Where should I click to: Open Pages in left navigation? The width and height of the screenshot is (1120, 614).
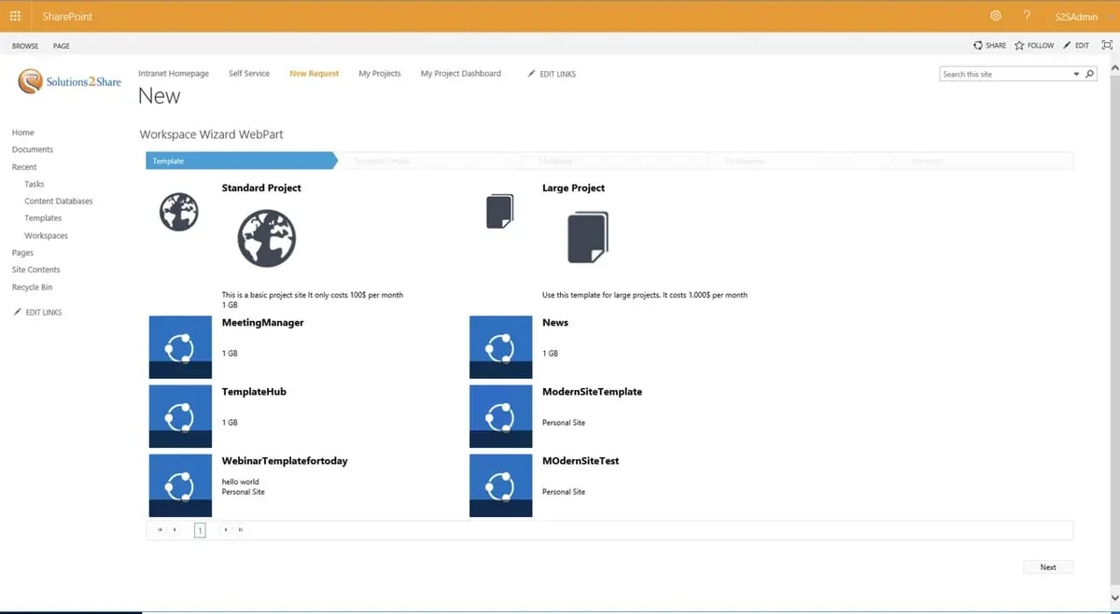tap(22, 252)
